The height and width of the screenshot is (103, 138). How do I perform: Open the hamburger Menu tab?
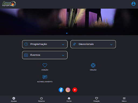coord(124,99)
